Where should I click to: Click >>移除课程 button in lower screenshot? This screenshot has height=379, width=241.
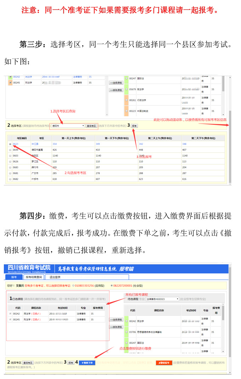tap(116, 327)
